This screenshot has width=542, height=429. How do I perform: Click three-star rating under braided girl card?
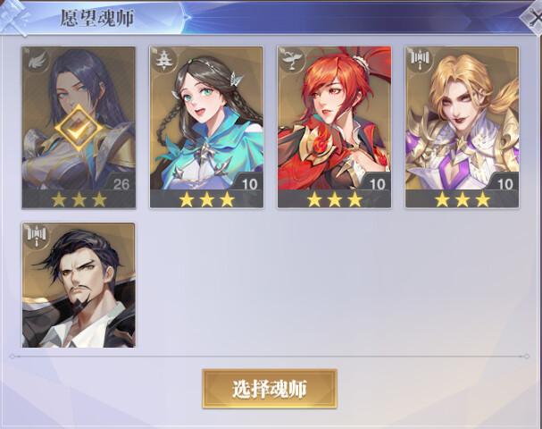[x=206, y=199]
